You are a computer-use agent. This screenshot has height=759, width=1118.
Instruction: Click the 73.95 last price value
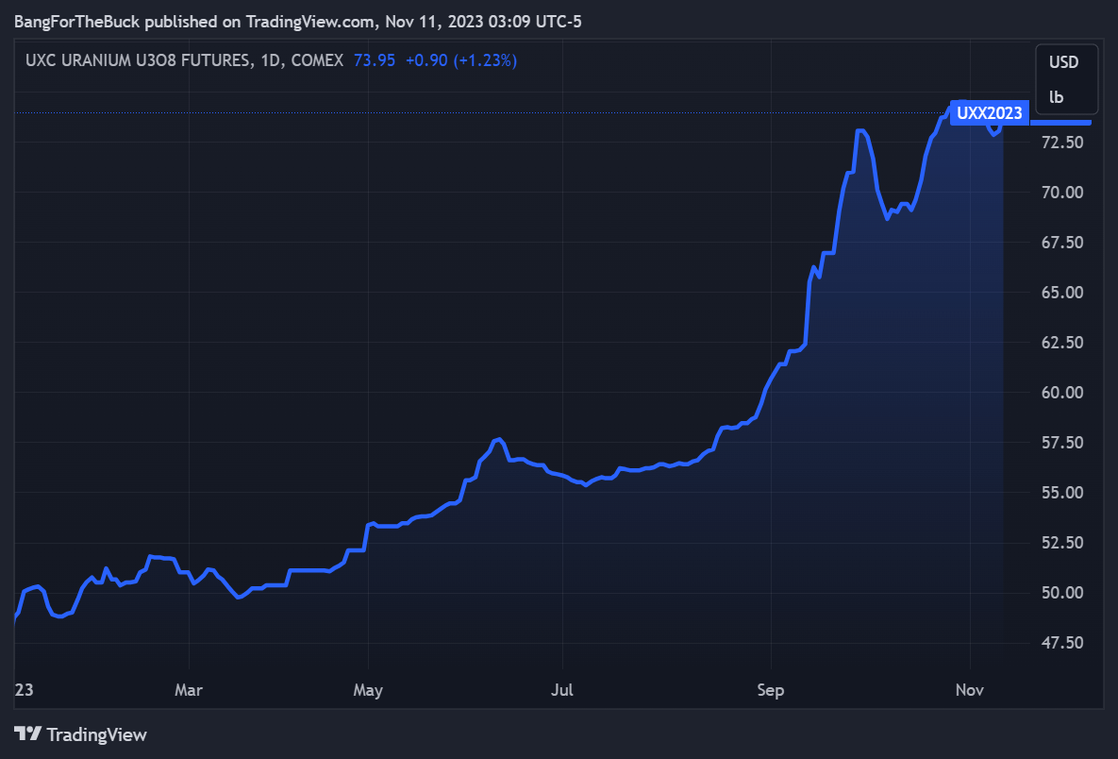[374, 60]
